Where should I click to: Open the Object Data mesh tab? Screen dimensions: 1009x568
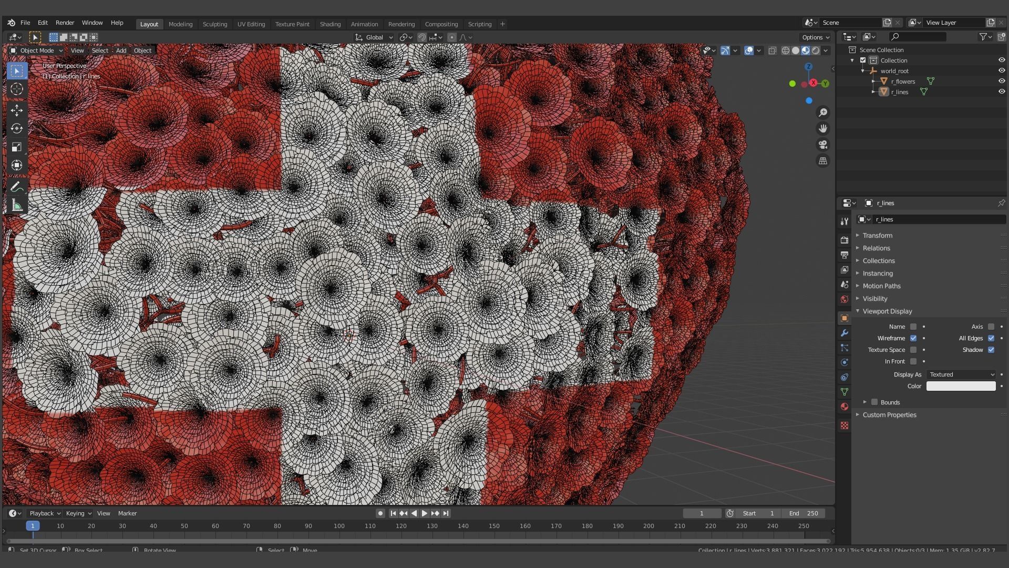pos(845,392)
